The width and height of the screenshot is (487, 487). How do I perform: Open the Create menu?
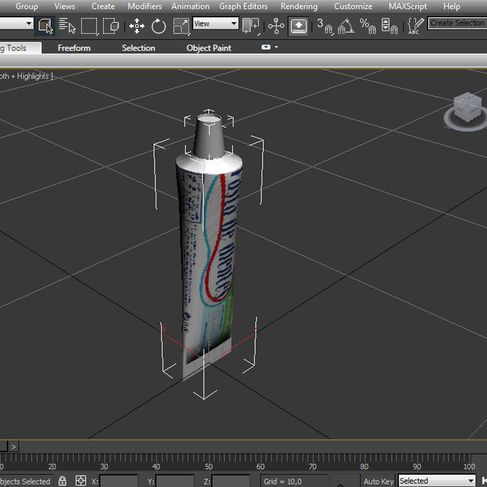[103, 6]
